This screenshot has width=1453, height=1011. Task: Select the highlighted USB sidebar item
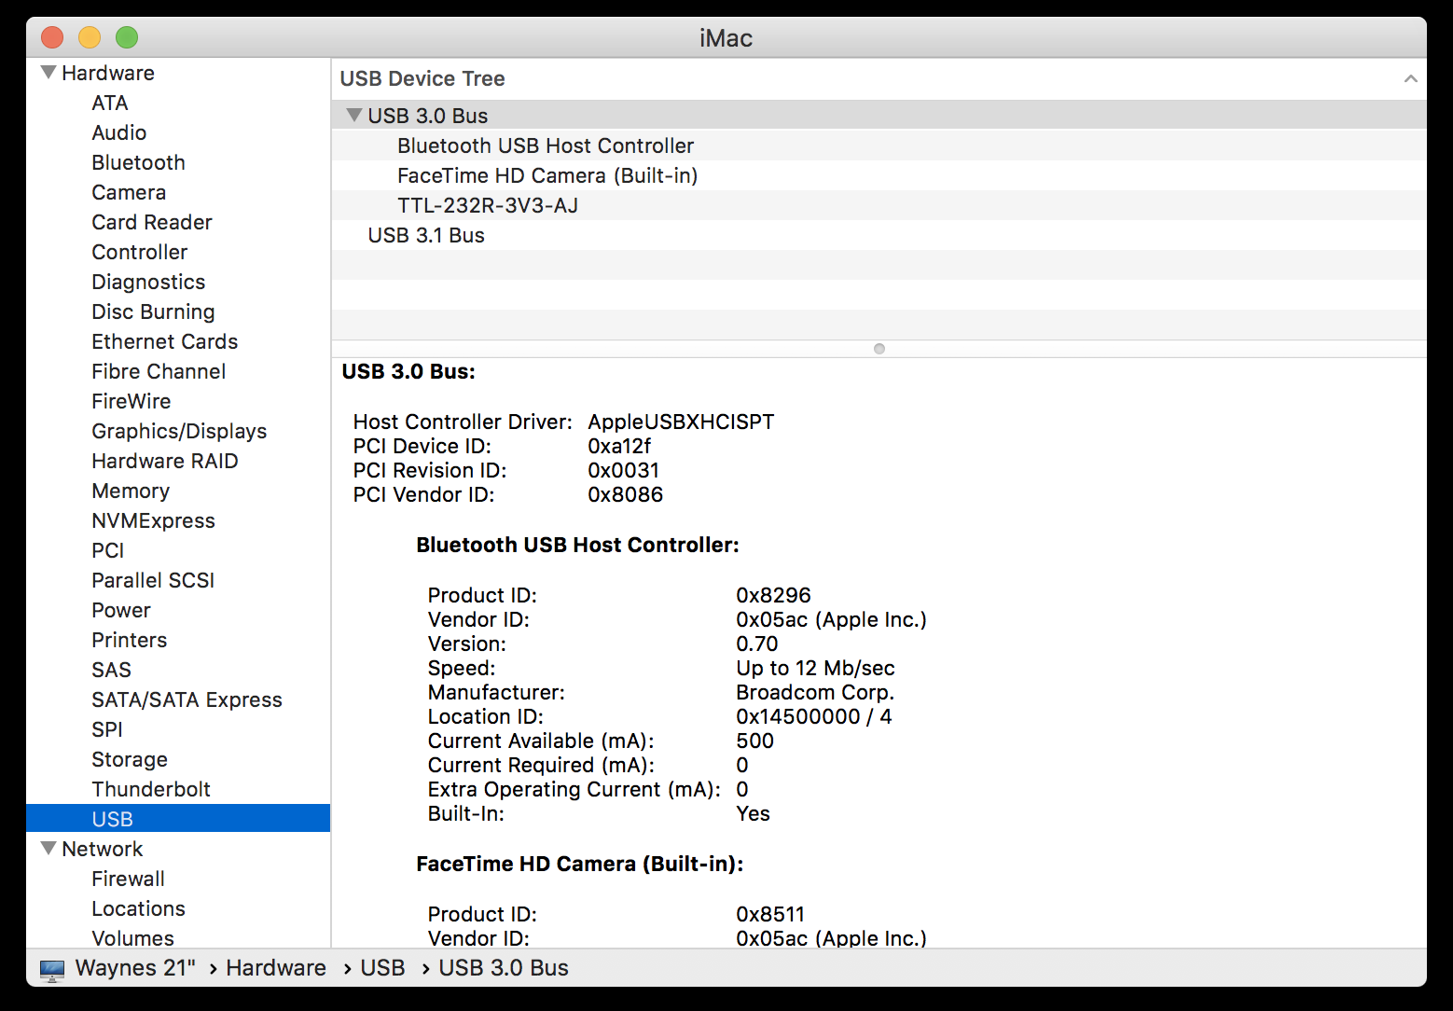178,818
